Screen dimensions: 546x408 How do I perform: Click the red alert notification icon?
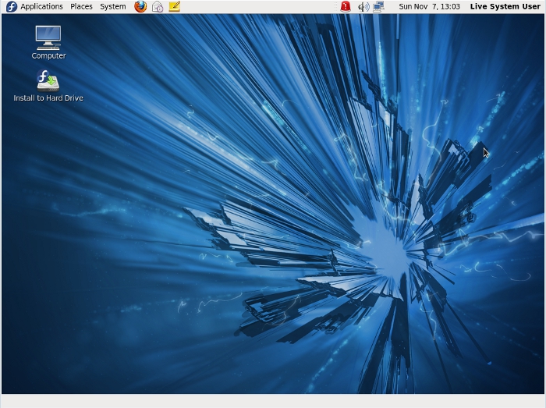click(346, 6)
